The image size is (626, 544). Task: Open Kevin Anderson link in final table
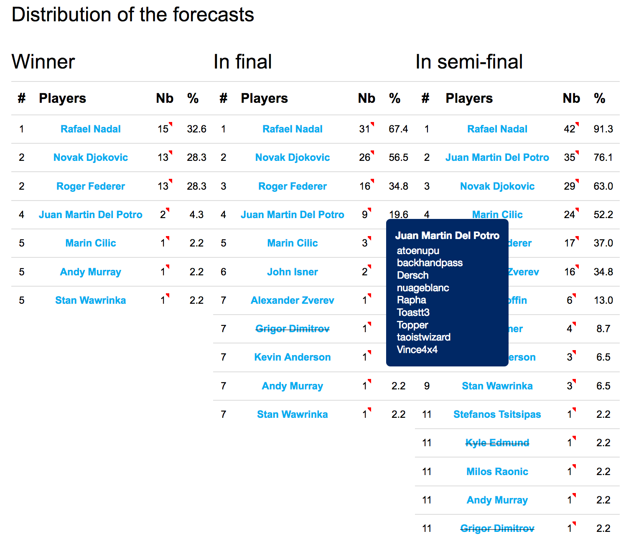(293, 357)
